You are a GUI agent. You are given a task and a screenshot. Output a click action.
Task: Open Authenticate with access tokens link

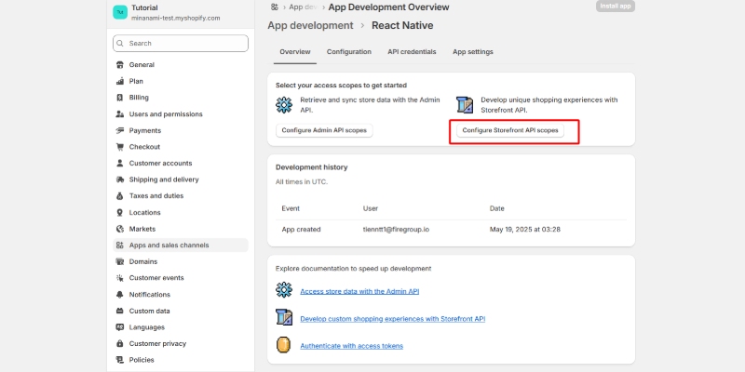point(352,346)
